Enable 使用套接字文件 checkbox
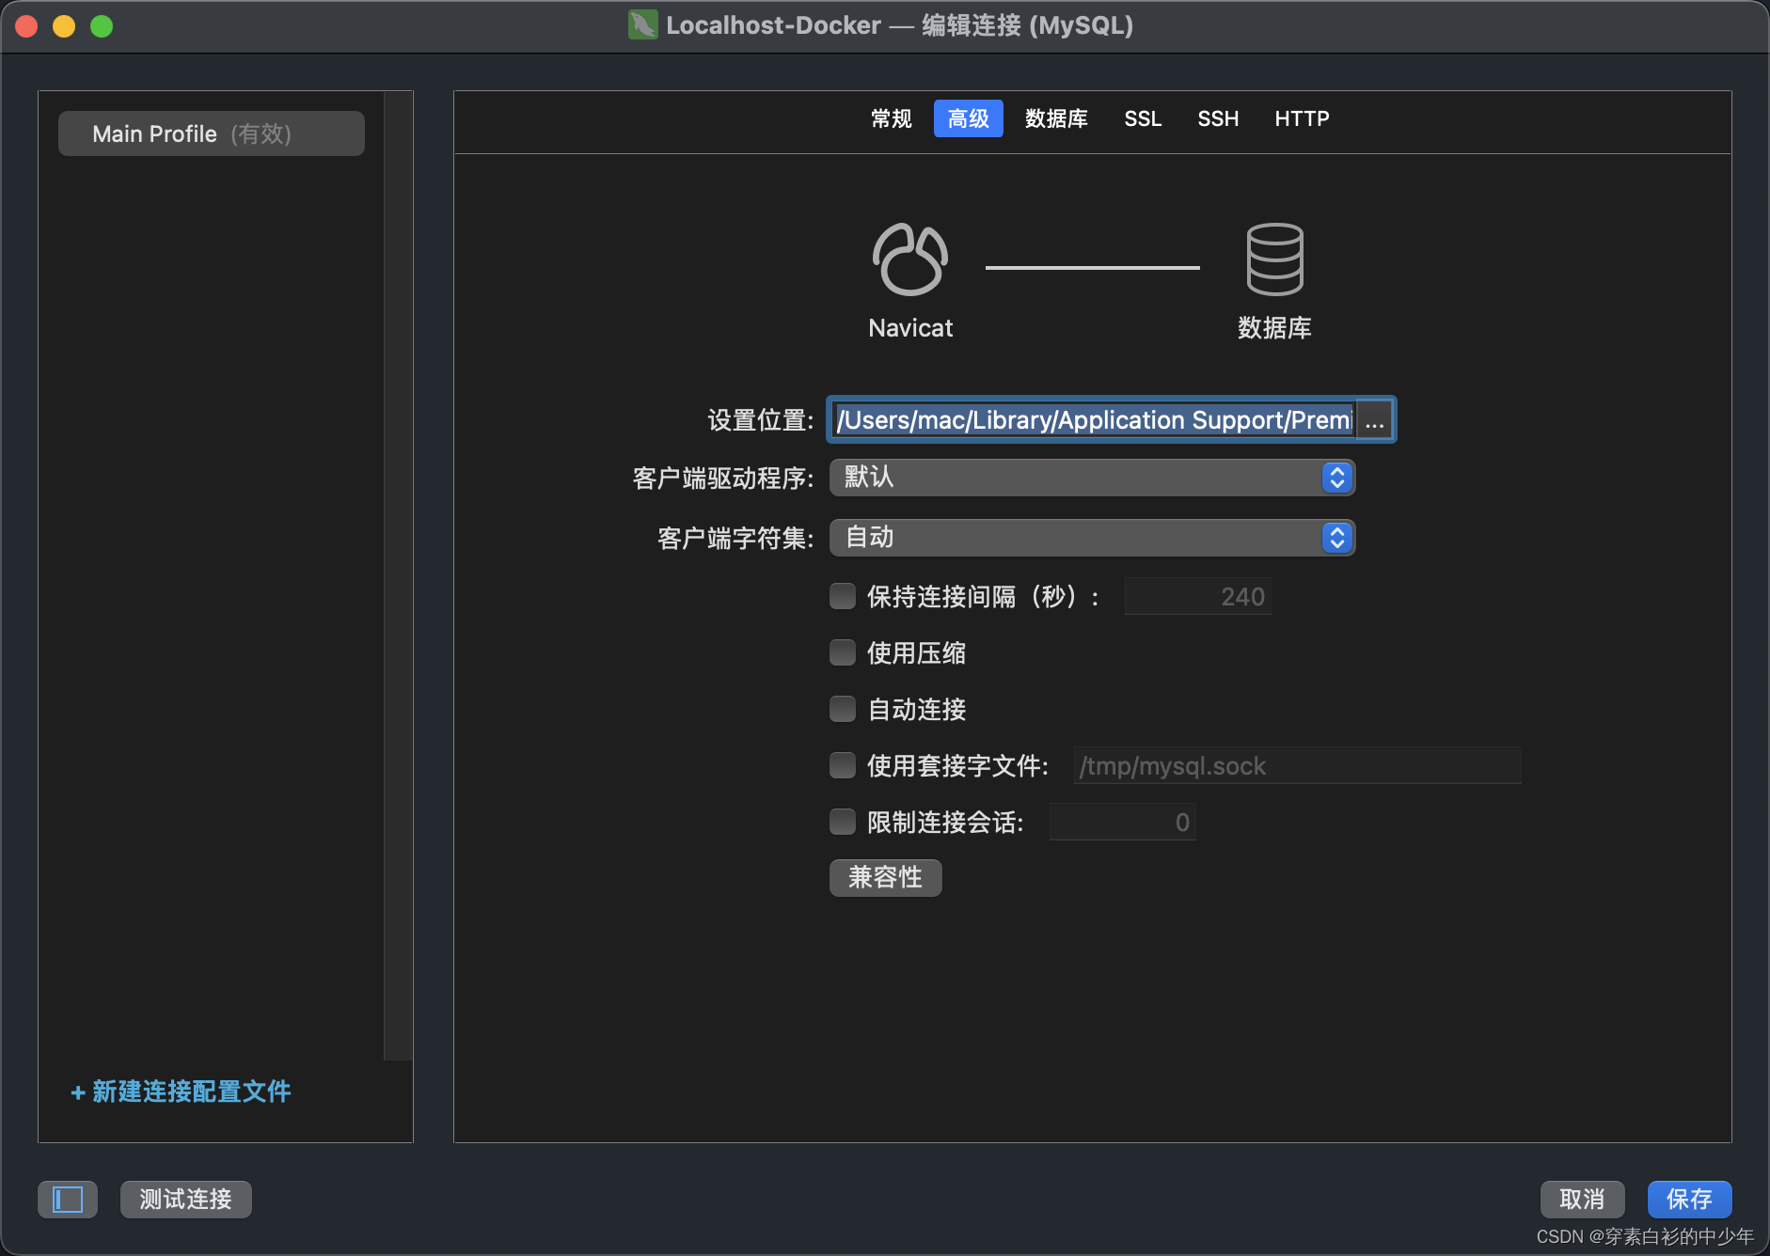The height and width of the screenshot is (1256, 1770). pyautogui.click(x=843, y=765)
